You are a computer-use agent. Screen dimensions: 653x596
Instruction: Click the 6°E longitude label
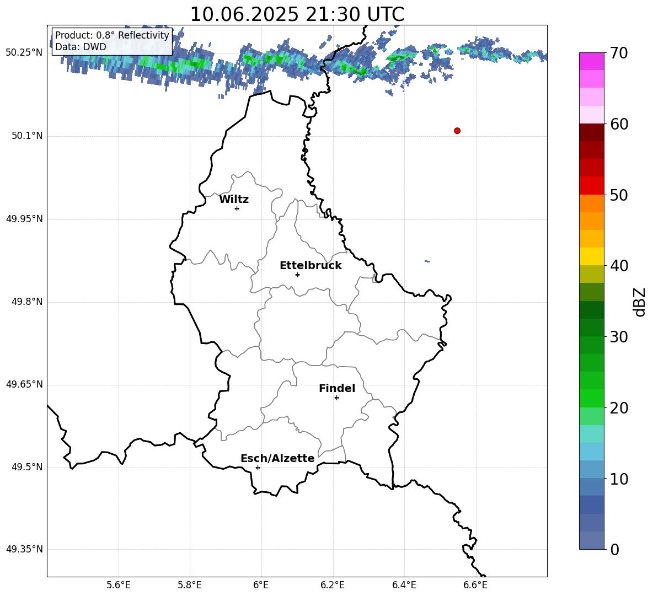coord(261,585)
